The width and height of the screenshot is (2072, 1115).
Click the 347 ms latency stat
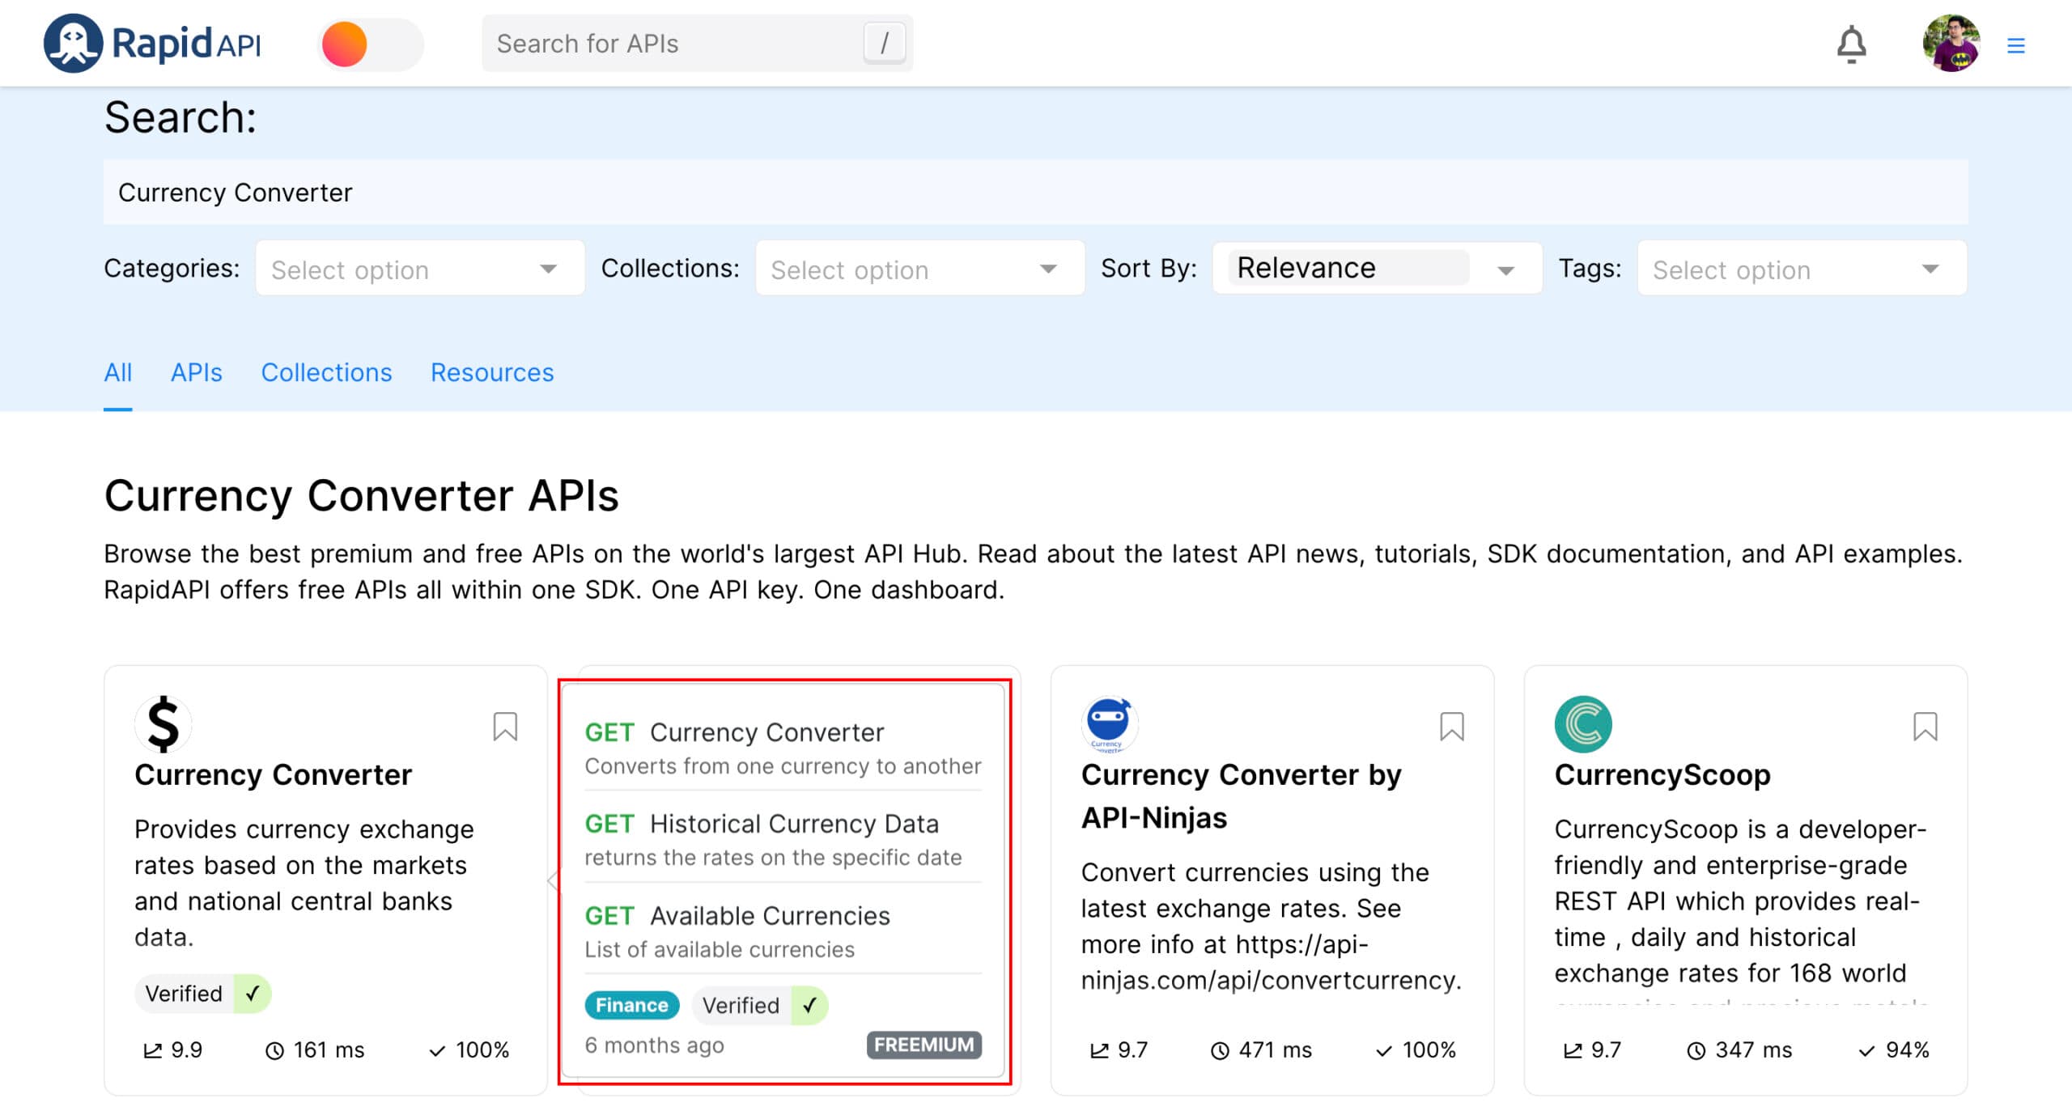point(1739,1049)
